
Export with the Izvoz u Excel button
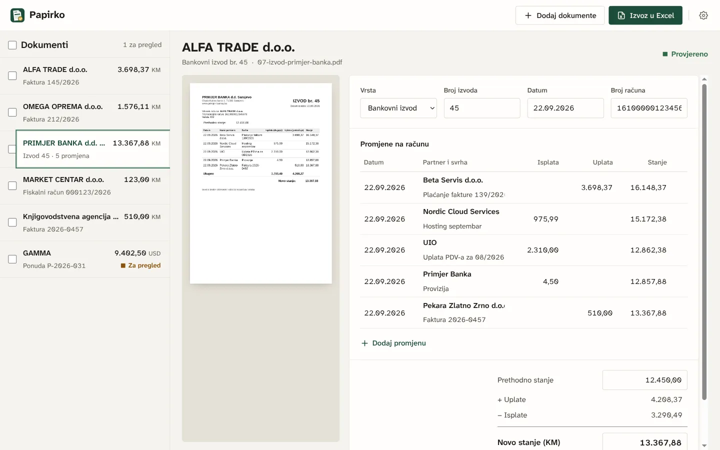pos(645,15)
